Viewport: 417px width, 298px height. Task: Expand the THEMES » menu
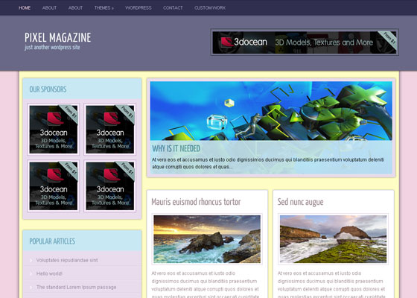coord(104,8)
